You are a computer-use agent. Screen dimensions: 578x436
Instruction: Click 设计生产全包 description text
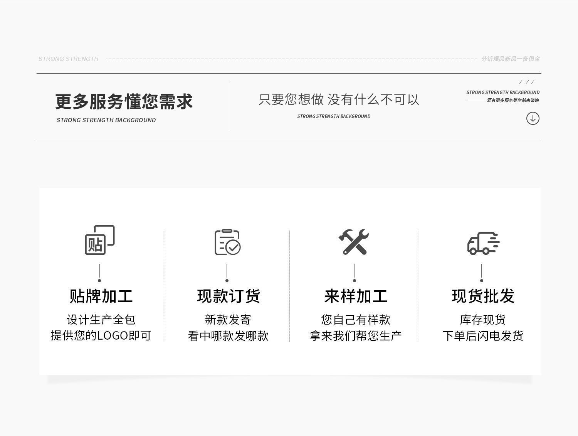[x=101, y=320]
